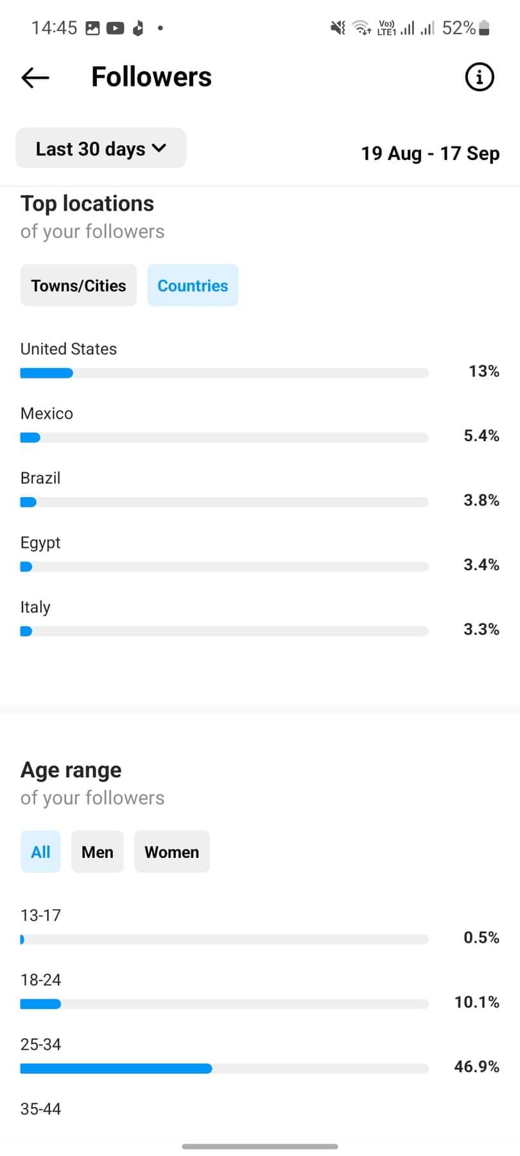Tap the chevron beside Last 30 days
This screenshot has height=1156, width=520.
tap(159, 148)
